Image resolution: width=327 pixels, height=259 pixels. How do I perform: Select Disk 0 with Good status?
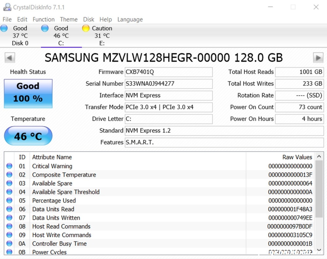tap(20, 36)
